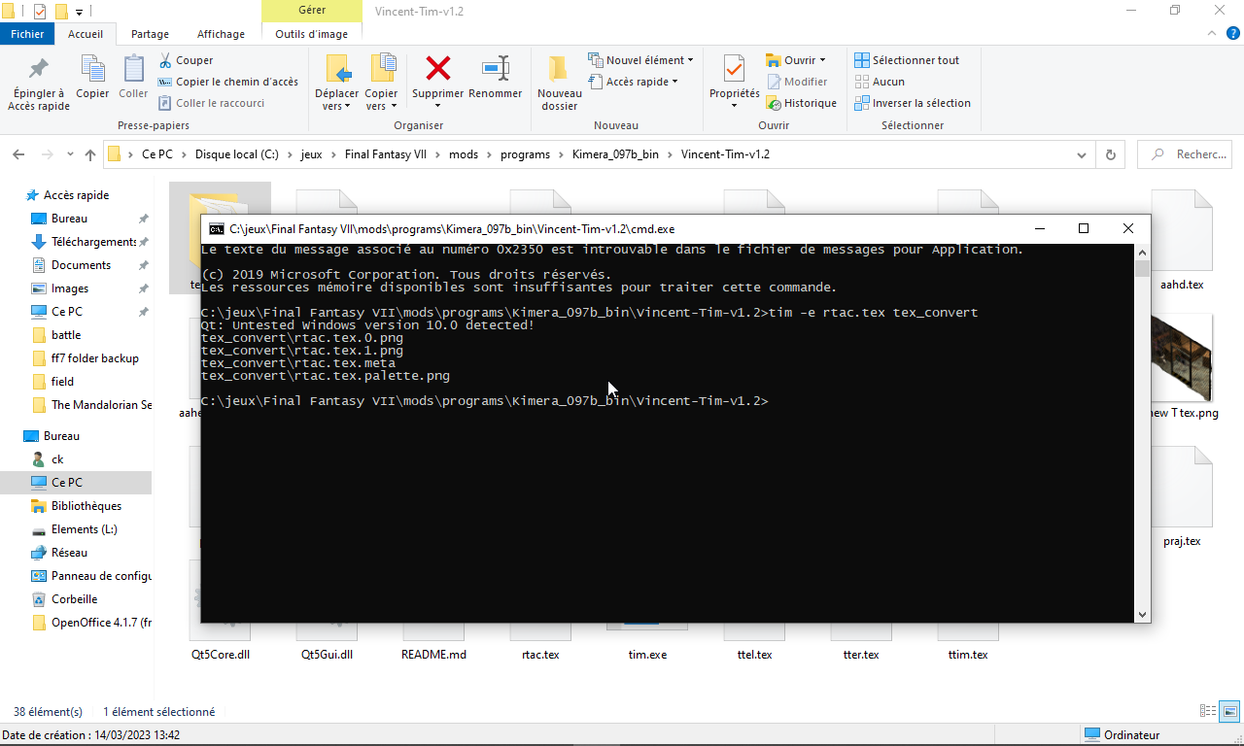Click Aucun selection option
The width and height of the screenshot is (1244, 746).
tap(880, 82)
